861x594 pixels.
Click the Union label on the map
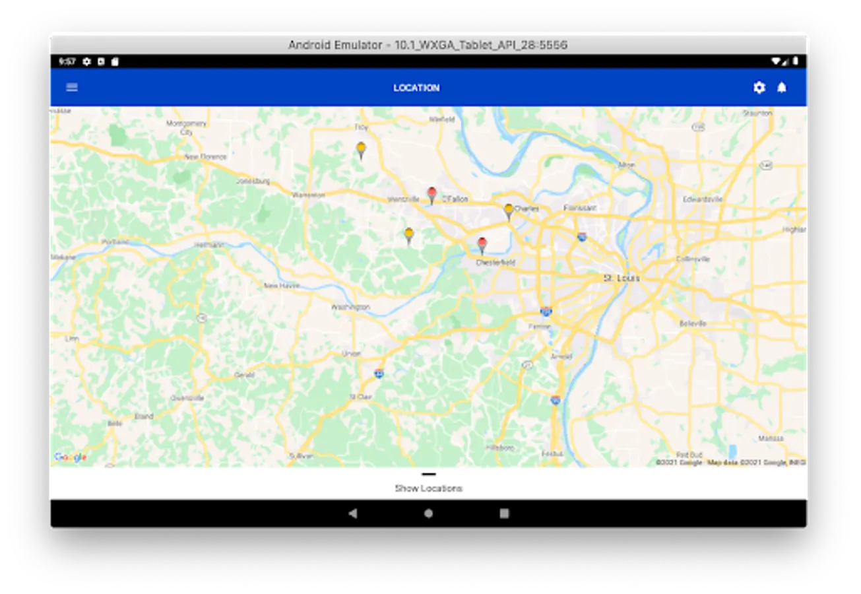351,354
